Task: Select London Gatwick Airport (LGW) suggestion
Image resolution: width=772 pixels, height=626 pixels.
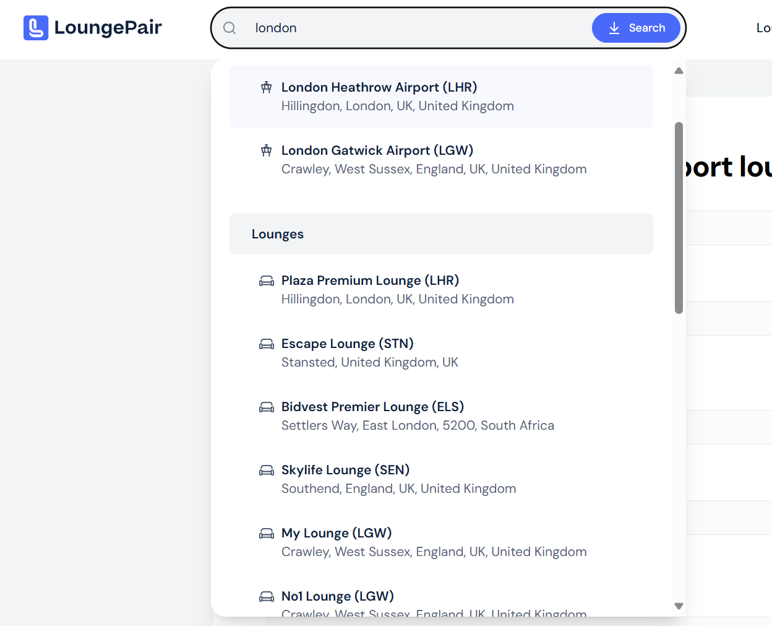Action: coord(441,160)
